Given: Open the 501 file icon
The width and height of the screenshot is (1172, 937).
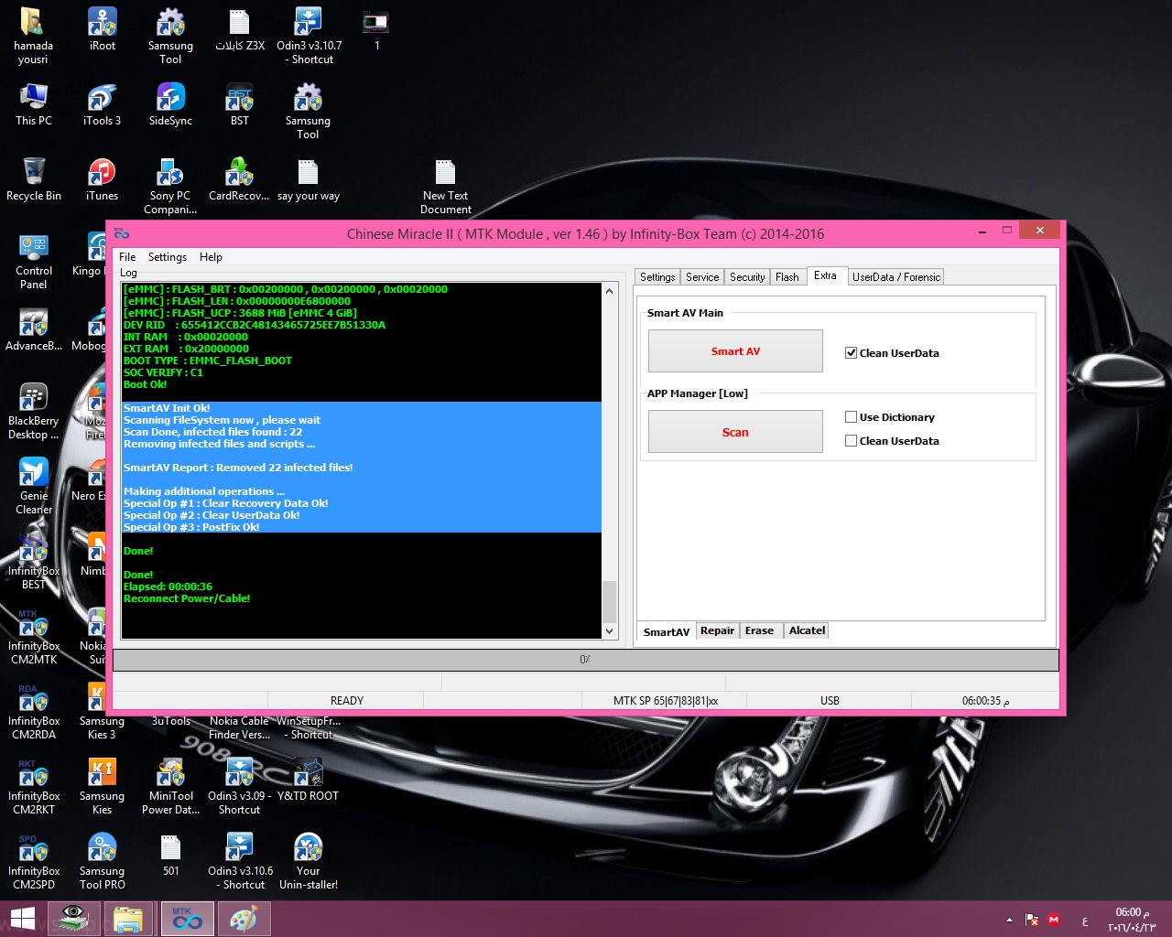Looking at the screenshot, I should coord(170,855).
